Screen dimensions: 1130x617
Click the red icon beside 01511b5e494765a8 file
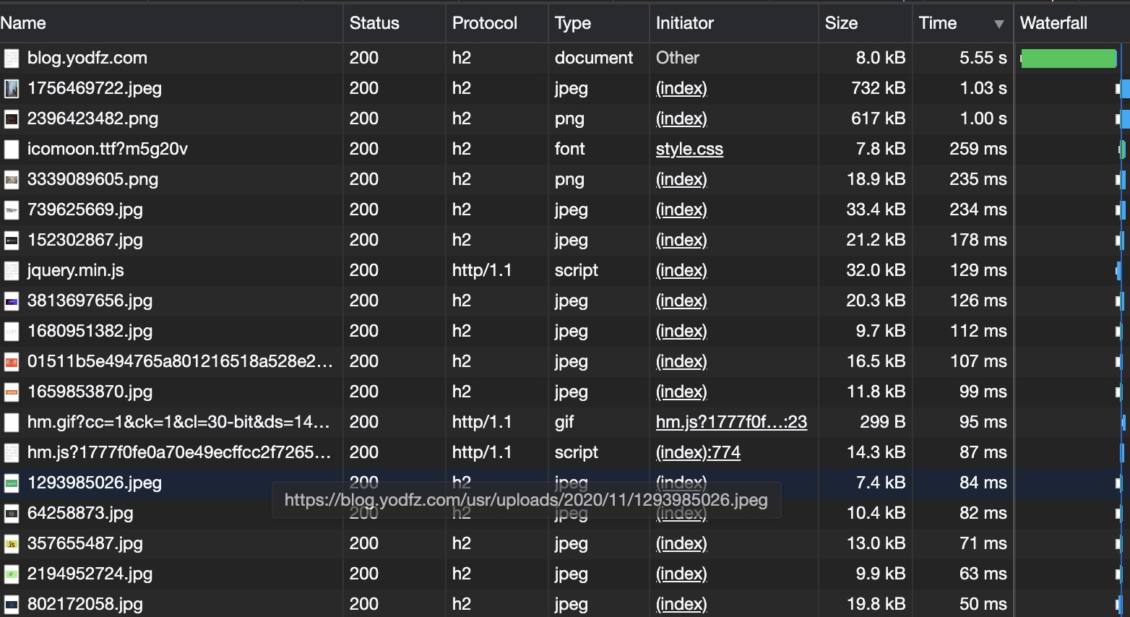coord(12,362)
